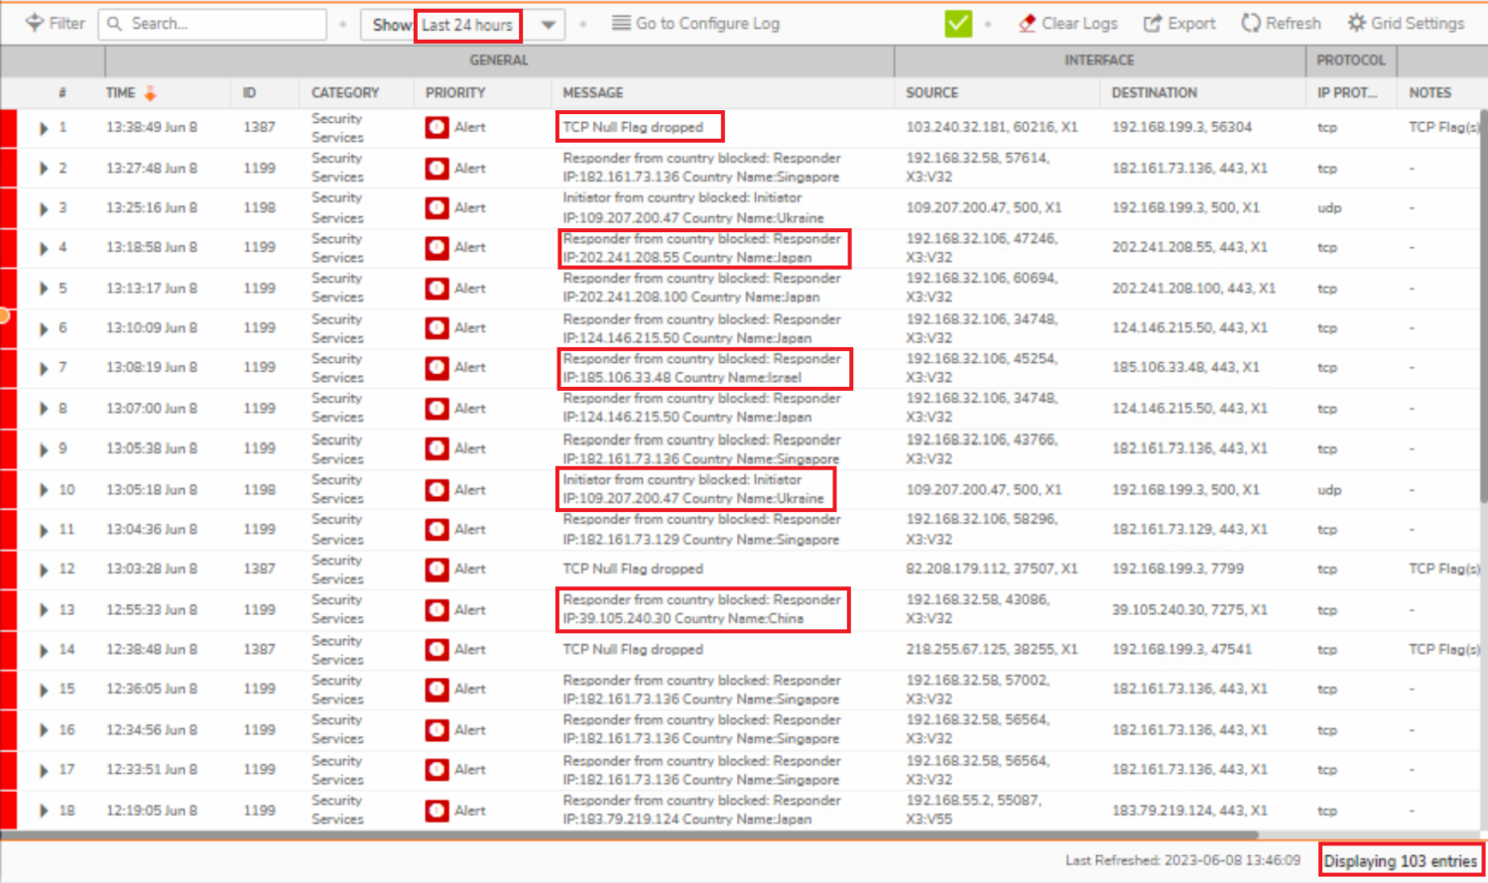Toggle the green checkmark status button
The height and width of the screenshot is (883, 1488).
coord(958,23)
